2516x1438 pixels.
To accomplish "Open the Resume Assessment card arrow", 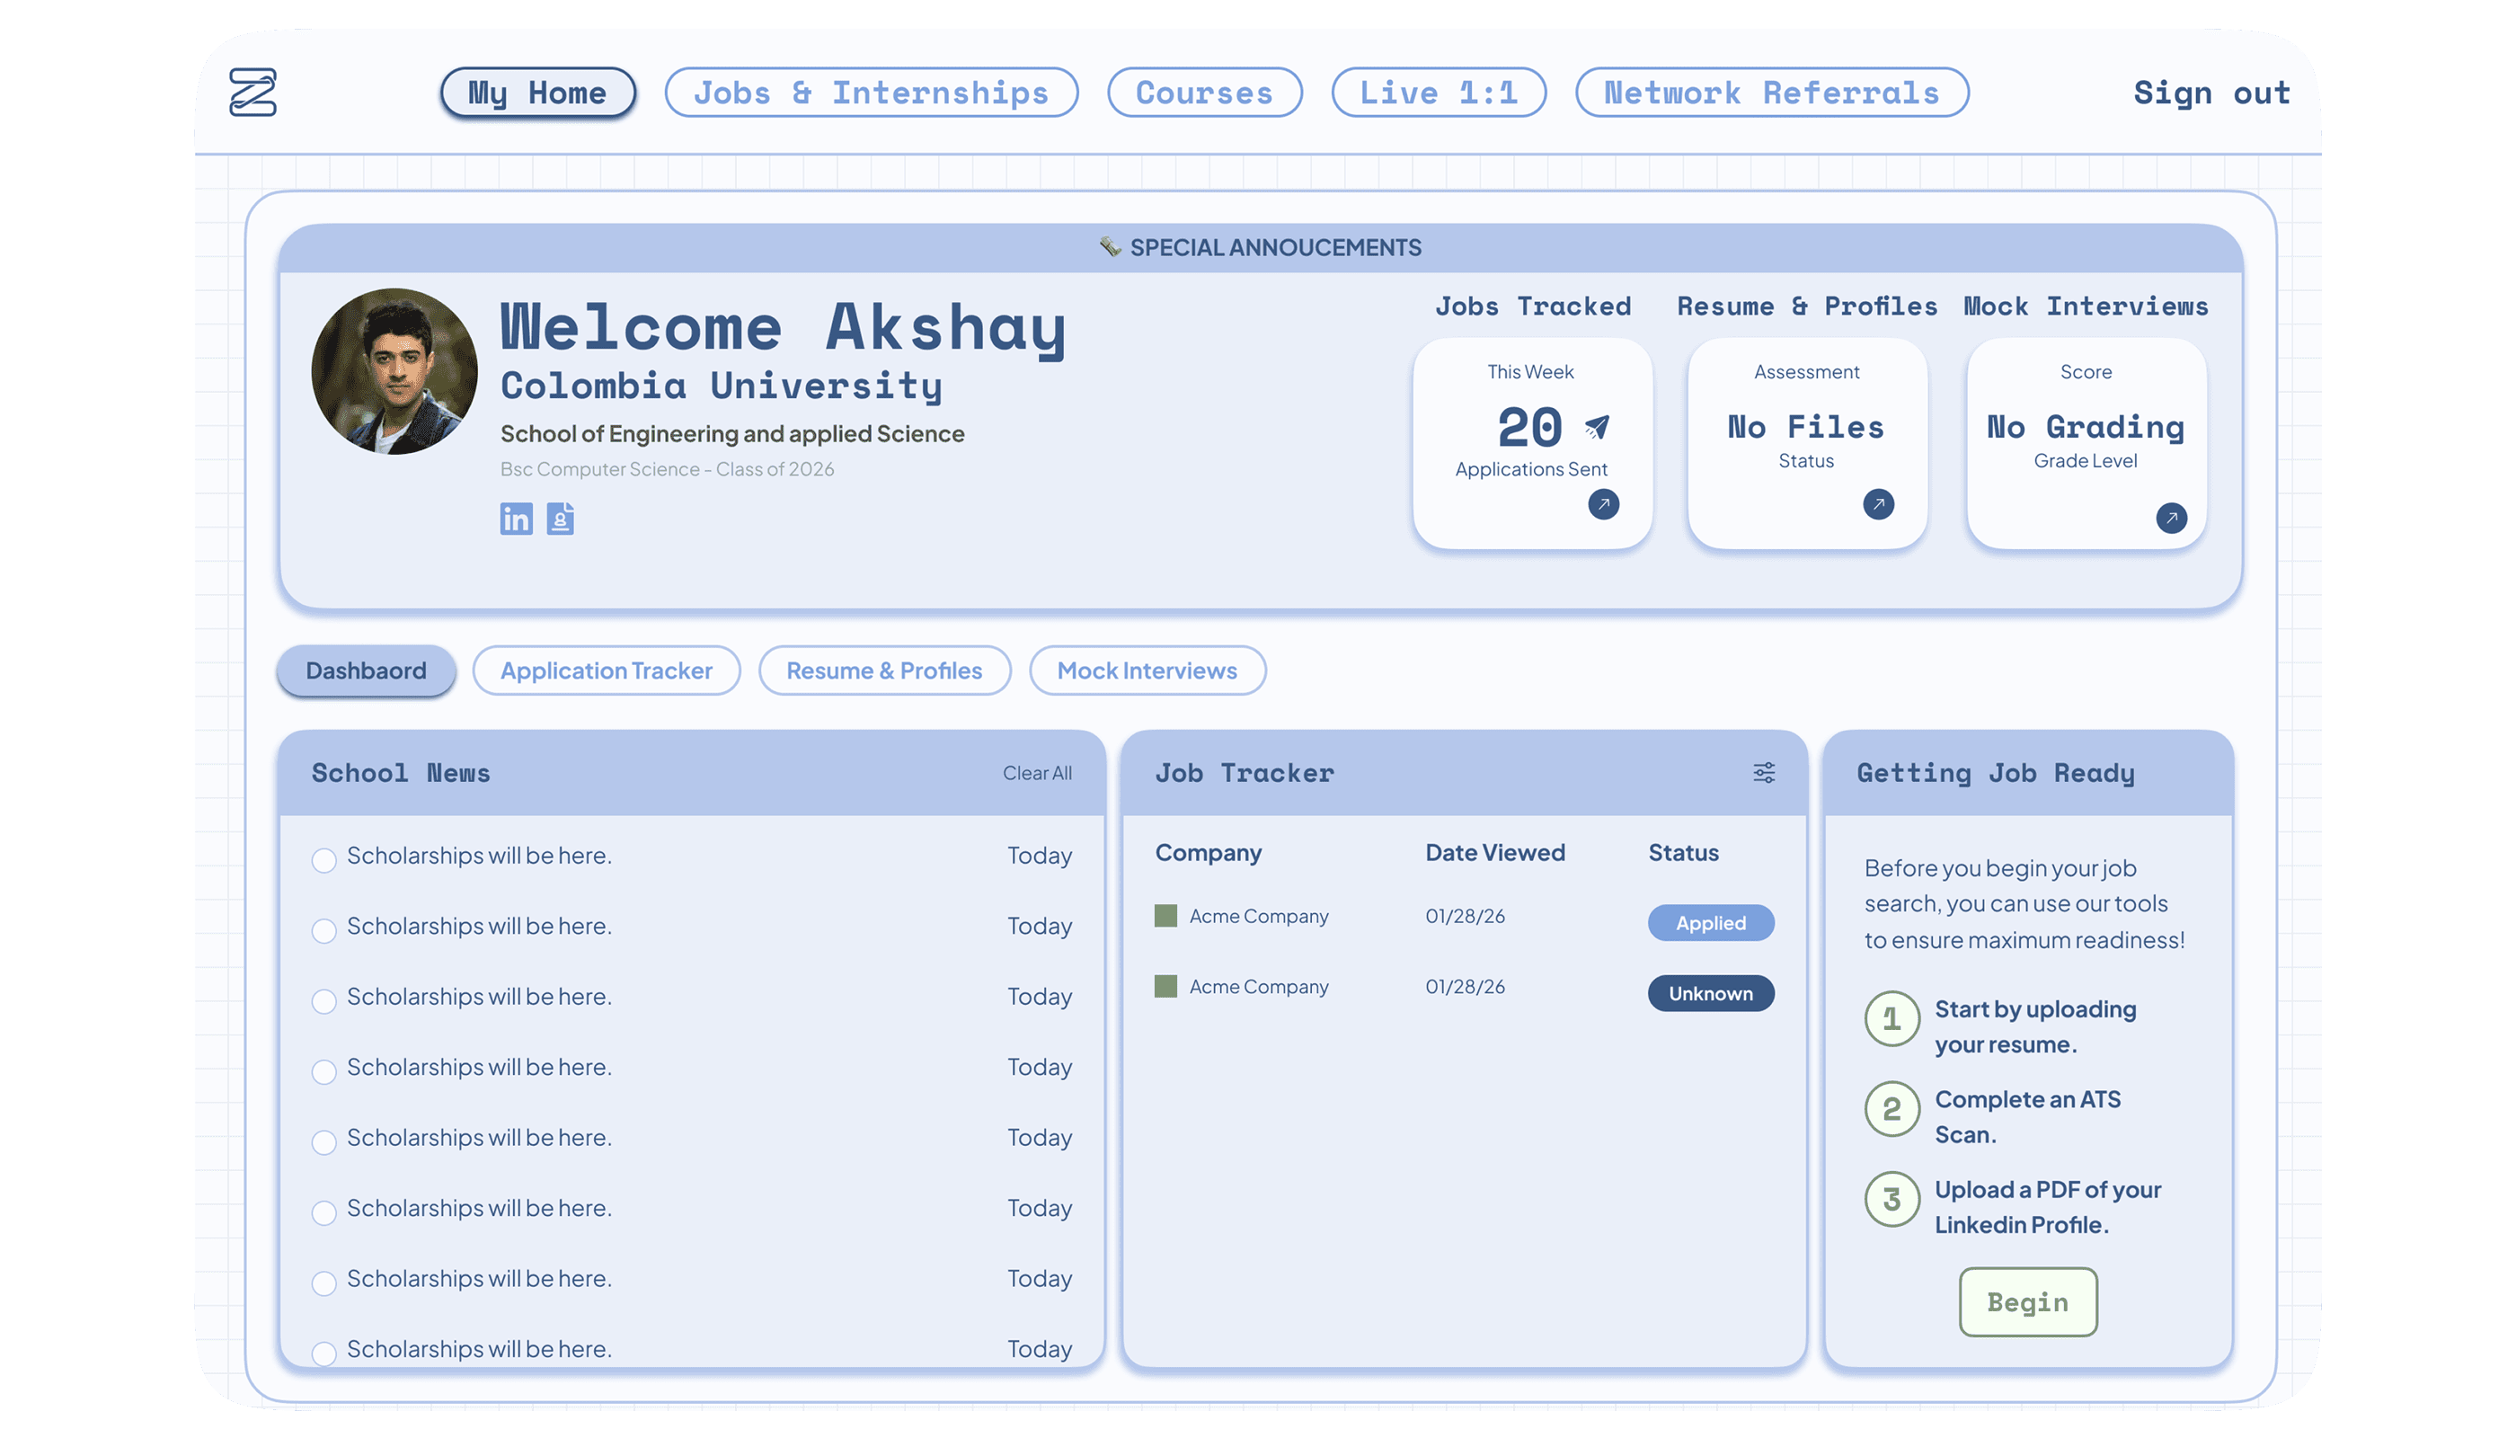I will [1878, 505].
